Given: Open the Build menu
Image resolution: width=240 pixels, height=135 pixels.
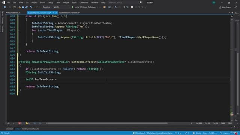Looking at the screenshot, I should point(42,3).
